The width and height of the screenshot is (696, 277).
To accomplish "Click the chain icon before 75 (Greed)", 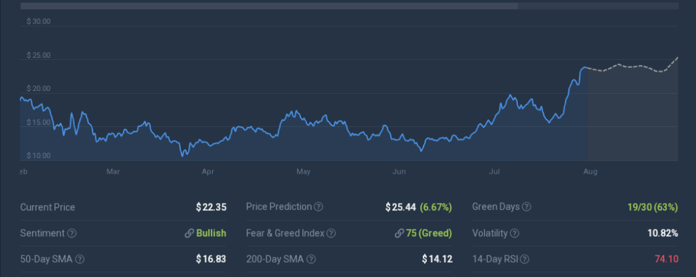I will click(x=399, y=233).
